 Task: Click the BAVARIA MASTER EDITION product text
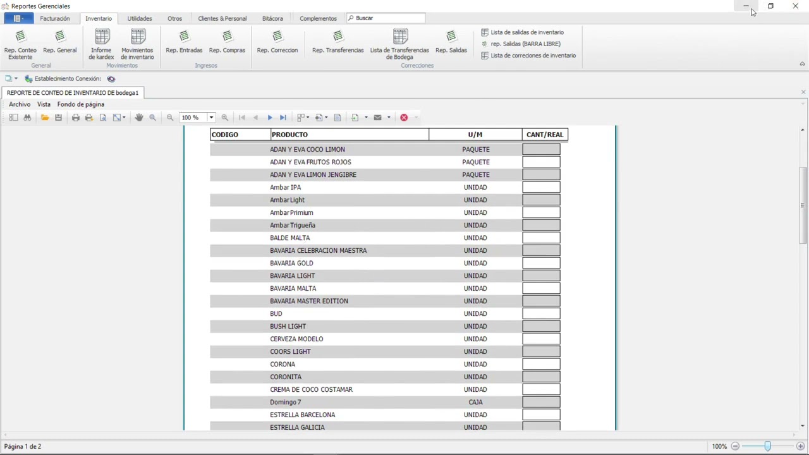pyautogui.click(x=309, y=301)
